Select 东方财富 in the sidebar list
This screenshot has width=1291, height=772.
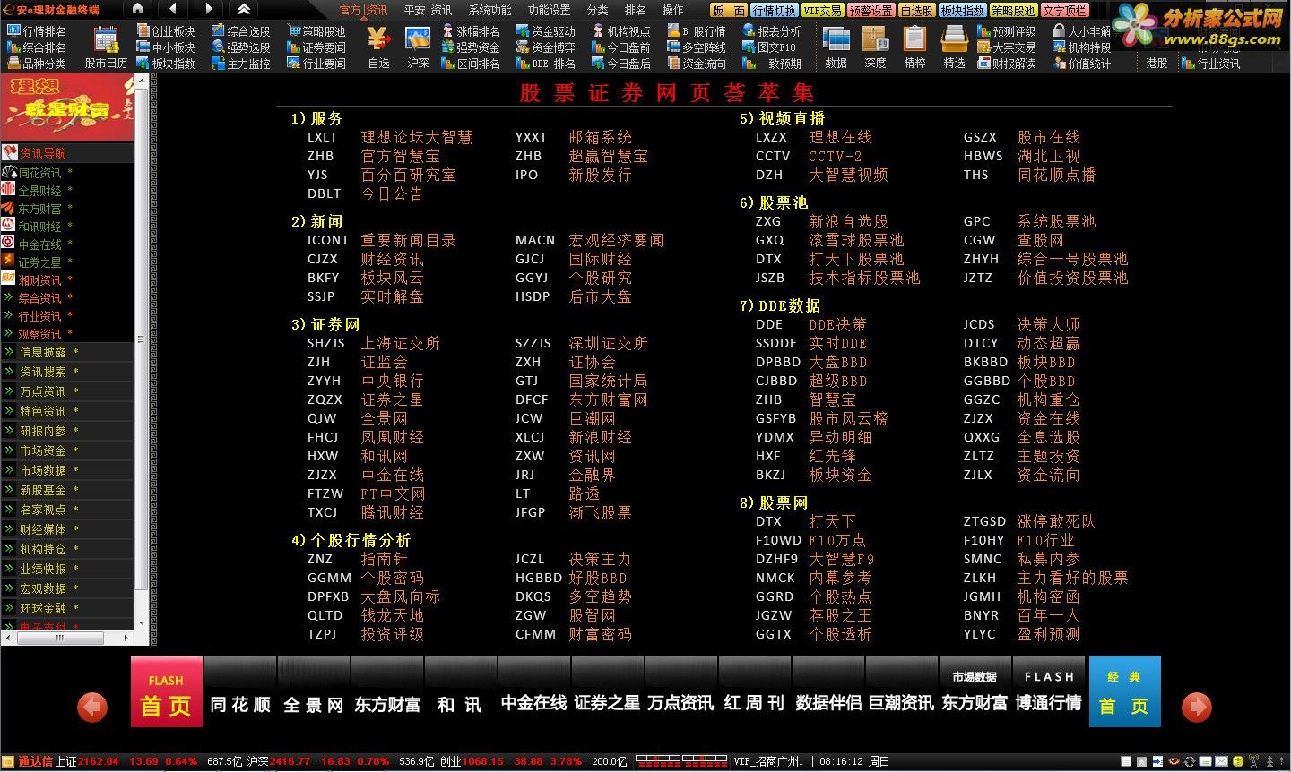pos(39,209)
